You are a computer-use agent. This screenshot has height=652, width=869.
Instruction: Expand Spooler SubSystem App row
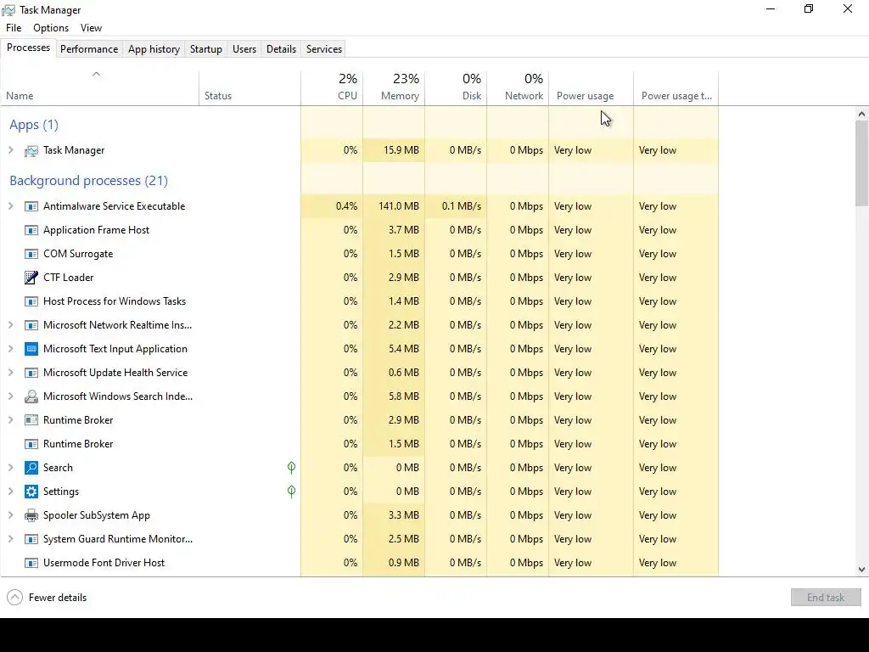click(x=10, y=515)
